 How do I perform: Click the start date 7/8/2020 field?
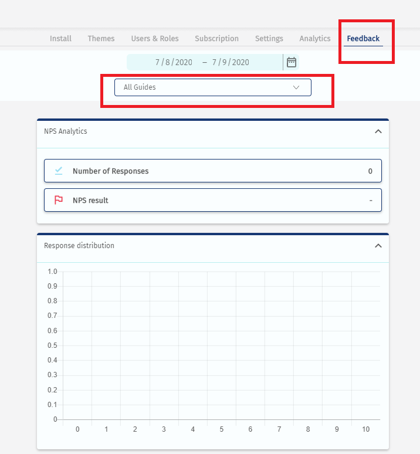(174, 62)
